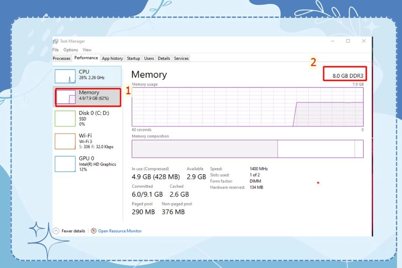This screenshot has width=402, height=268.
Task: Click the Memory composition bar
Action: pyautogui.click(x=247, y=149)
